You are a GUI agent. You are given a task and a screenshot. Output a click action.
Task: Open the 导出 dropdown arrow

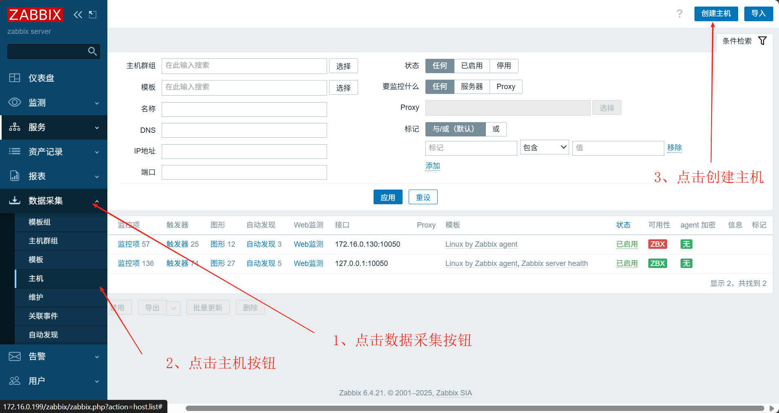tap(173, 308)
